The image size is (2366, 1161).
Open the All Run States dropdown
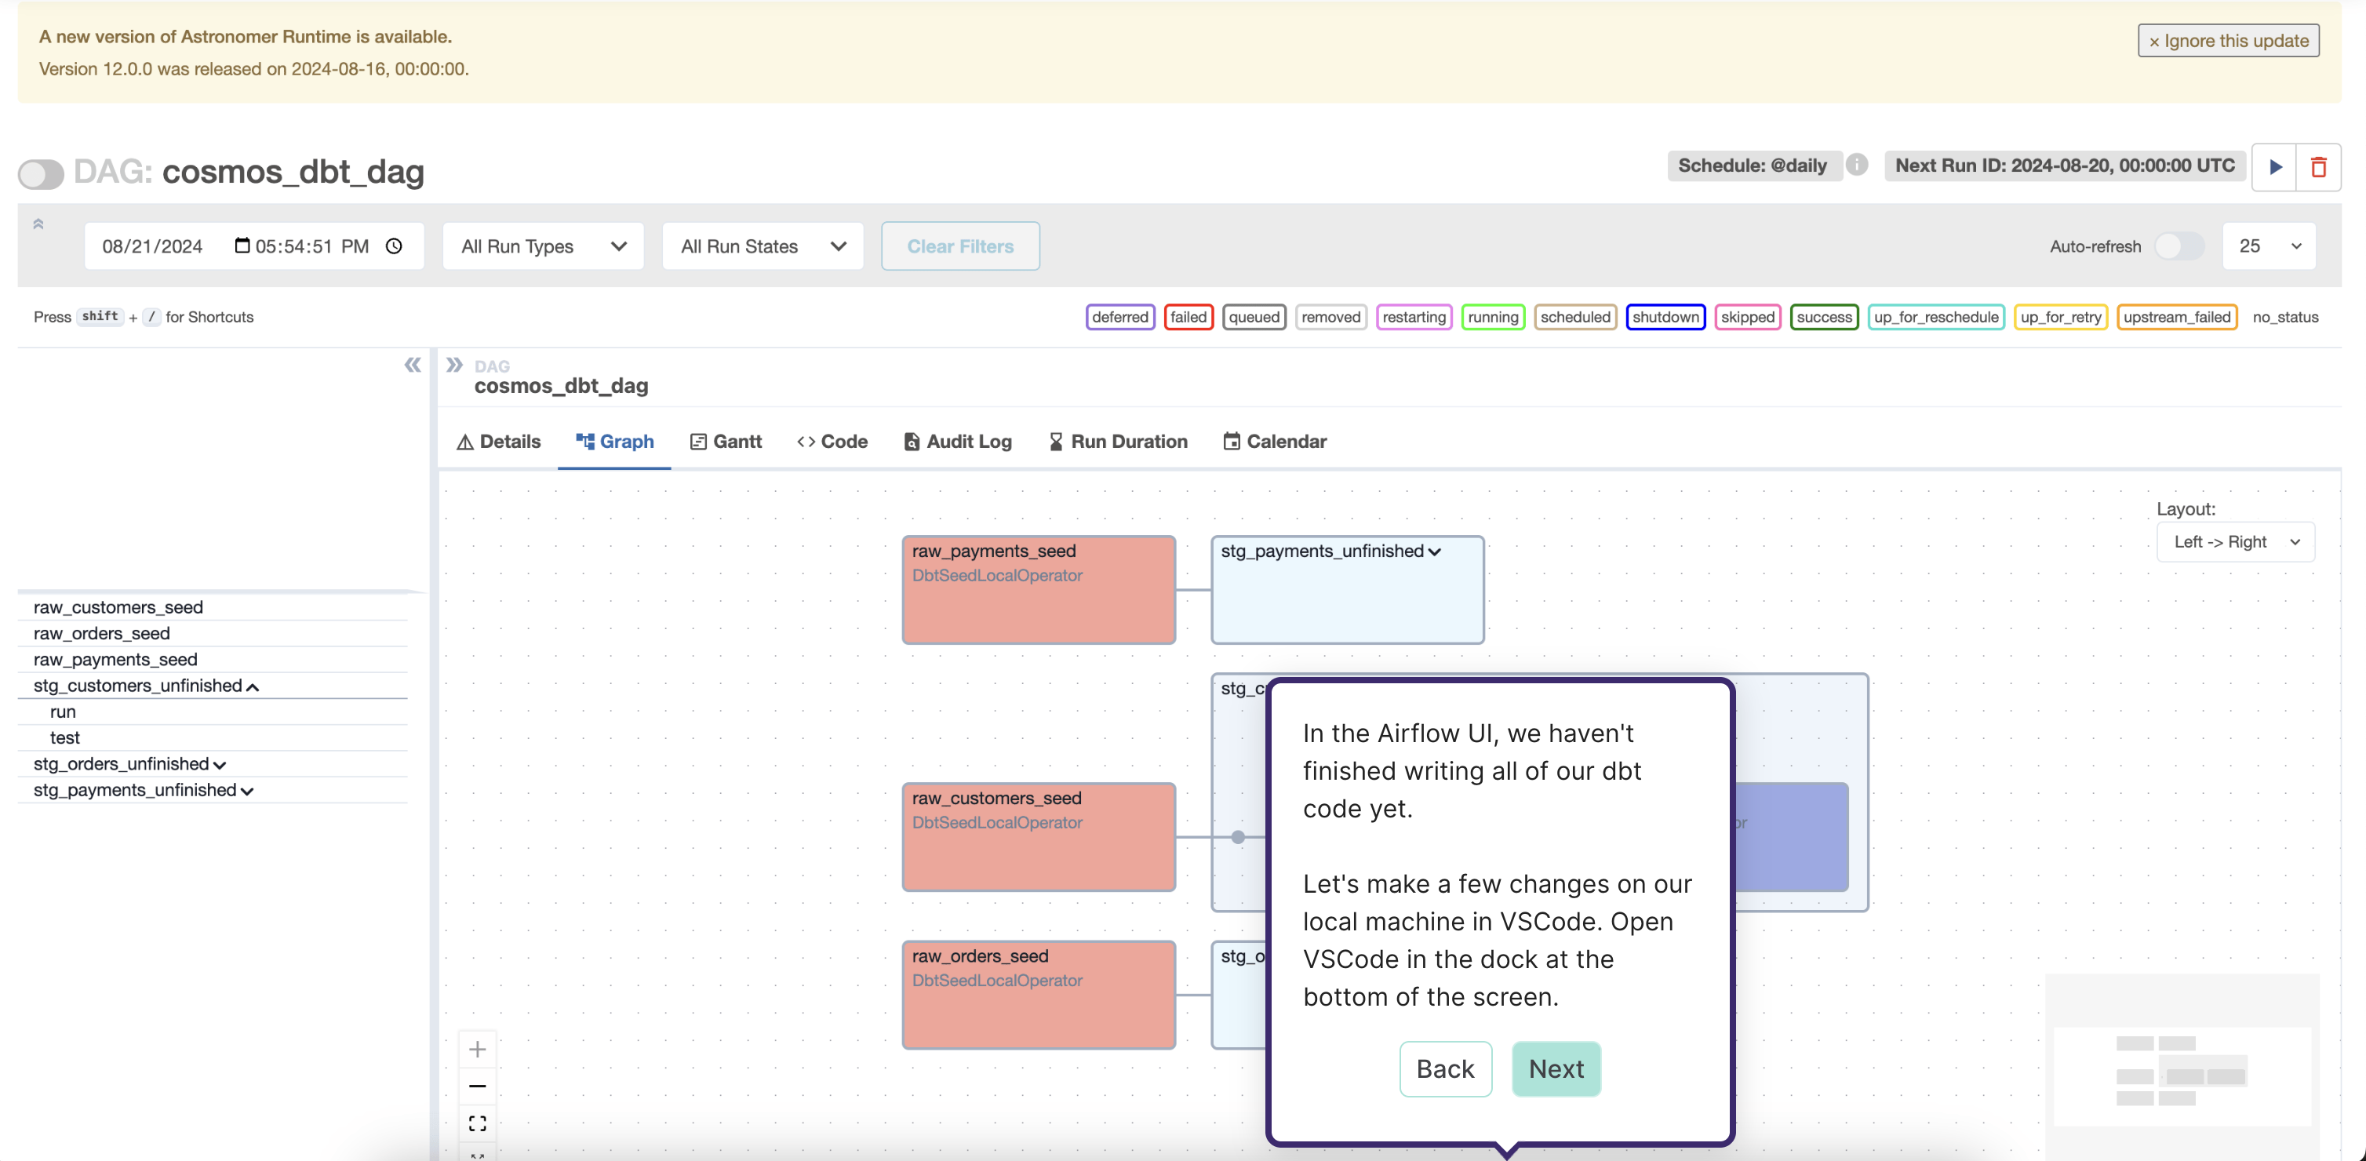(x=763, y=246)
